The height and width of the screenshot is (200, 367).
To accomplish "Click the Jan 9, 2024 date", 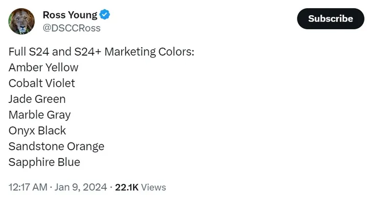I will (82, 187).
